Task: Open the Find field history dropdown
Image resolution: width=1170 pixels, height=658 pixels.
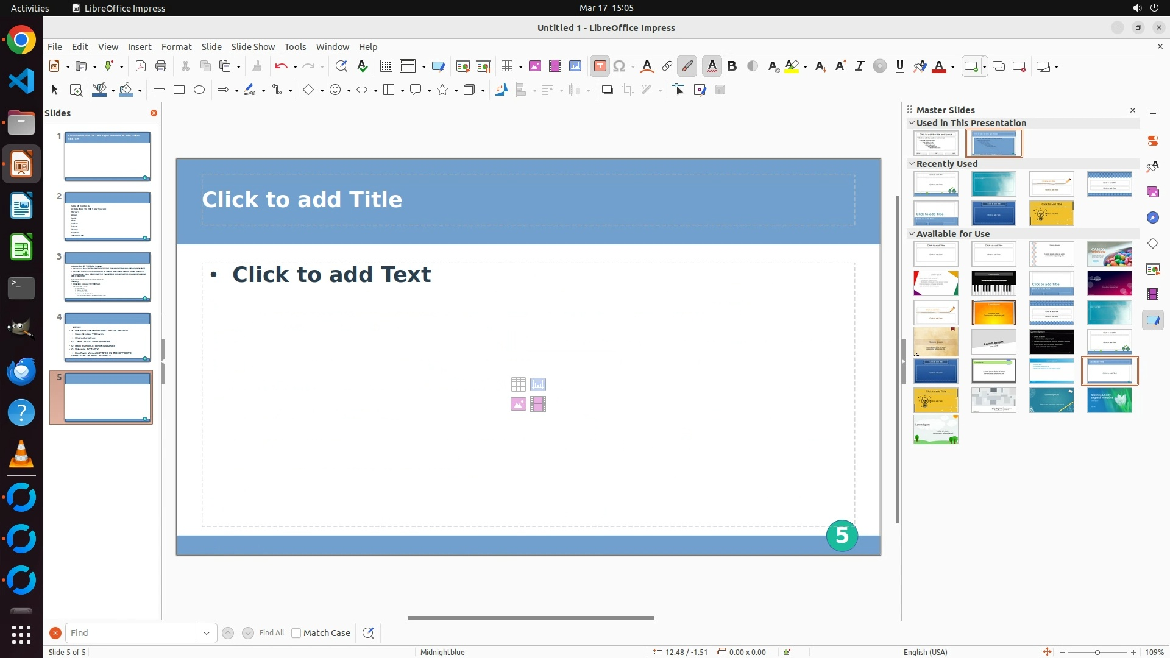Action: (206, 633)
